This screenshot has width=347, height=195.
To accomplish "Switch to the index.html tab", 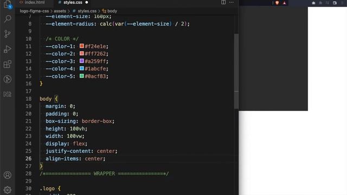I will point(33,2).
